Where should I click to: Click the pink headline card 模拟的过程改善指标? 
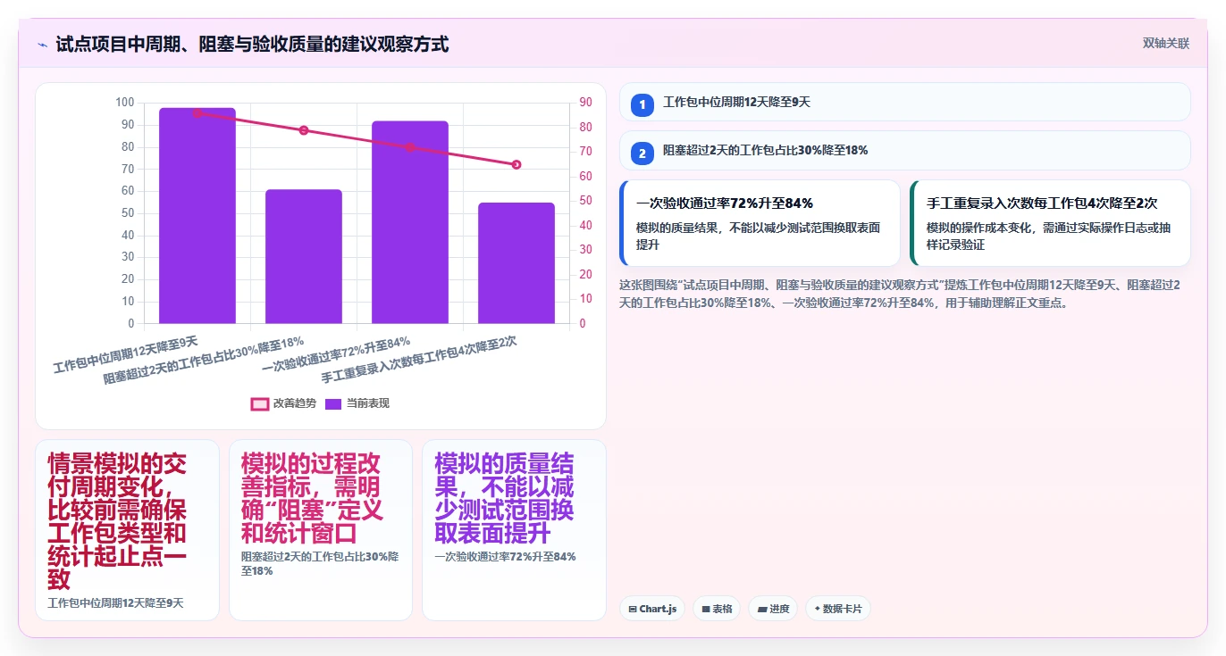[321, 530]
